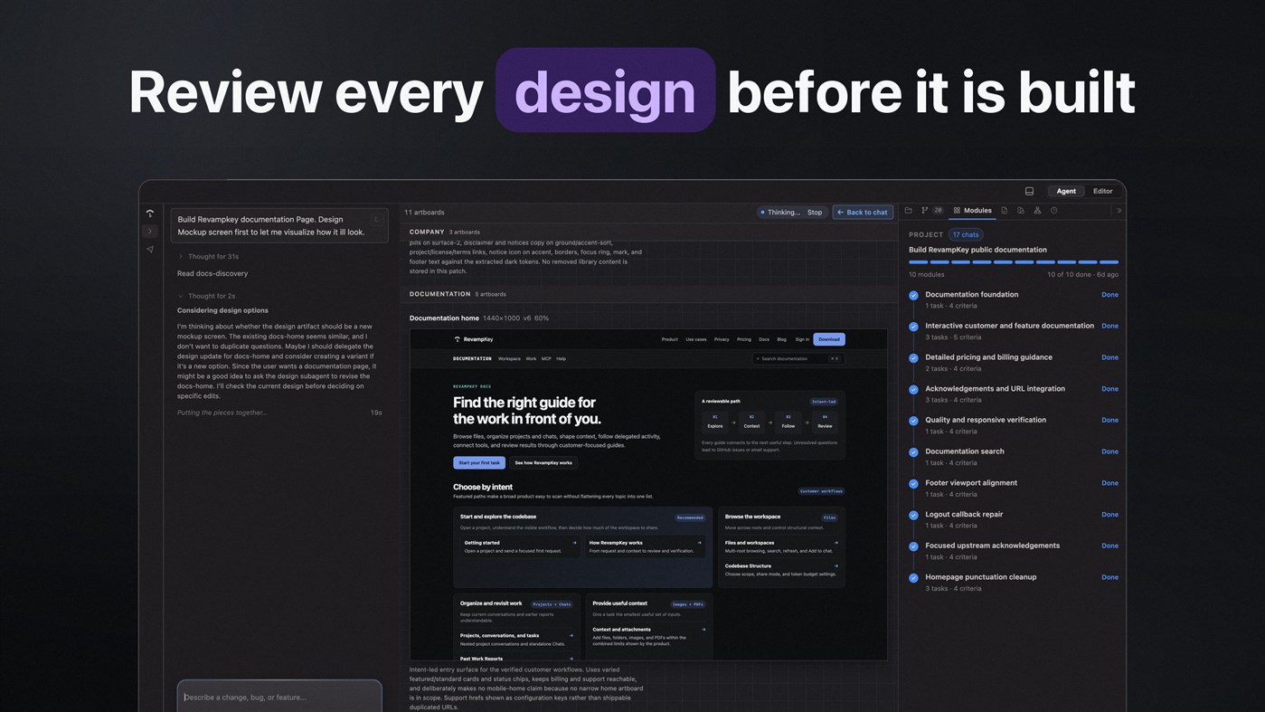Click the checkmark icon for Documentation search
The width and height of the screenshot is (1265, 712).
[913, 452]
